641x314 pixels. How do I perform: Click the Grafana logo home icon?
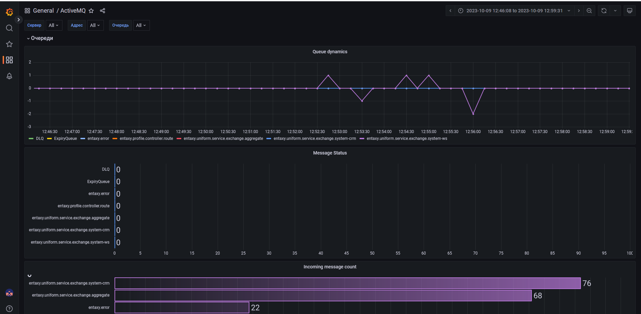tap(9, 12)
